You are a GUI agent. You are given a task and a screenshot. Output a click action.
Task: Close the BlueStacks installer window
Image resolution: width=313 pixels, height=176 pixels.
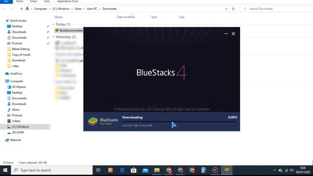point(233,34)
